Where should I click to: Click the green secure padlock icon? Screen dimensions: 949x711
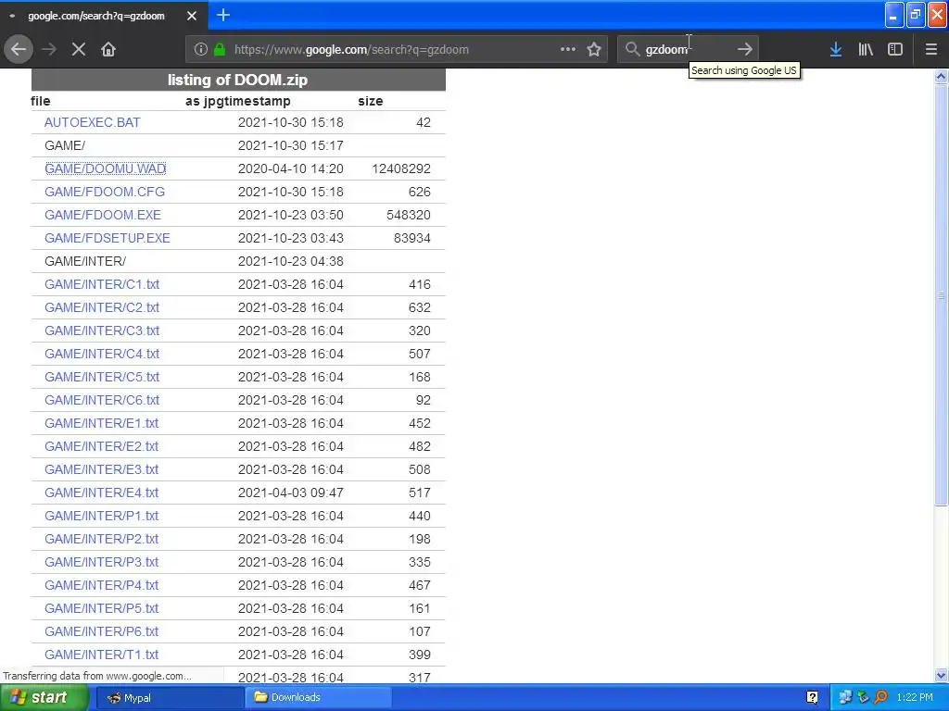220,49
